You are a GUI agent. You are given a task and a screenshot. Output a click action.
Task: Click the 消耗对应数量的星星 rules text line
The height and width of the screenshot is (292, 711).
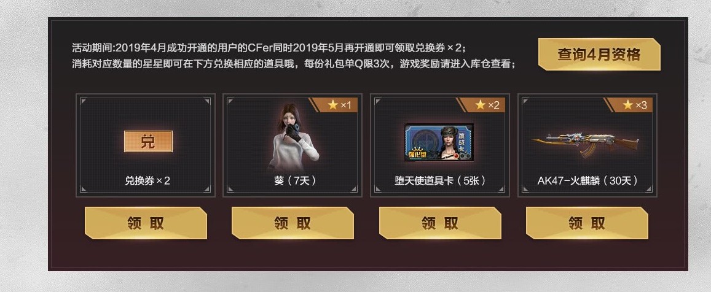[294, 64]
